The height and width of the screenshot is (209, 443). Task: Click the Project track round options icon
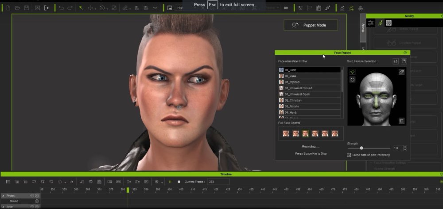[32, 195]
